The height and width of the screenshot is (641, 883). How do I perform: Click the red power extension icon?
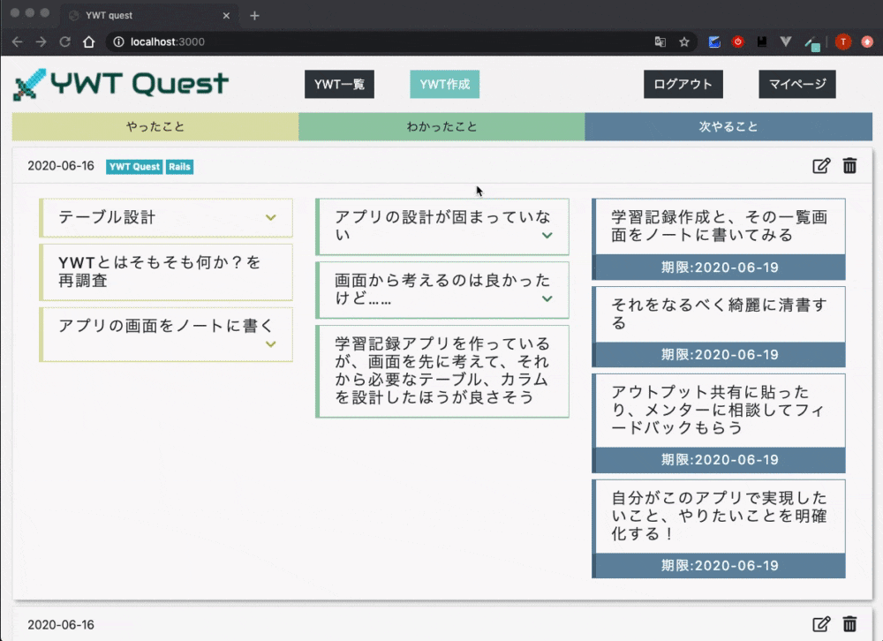click(x=737, y=41)
